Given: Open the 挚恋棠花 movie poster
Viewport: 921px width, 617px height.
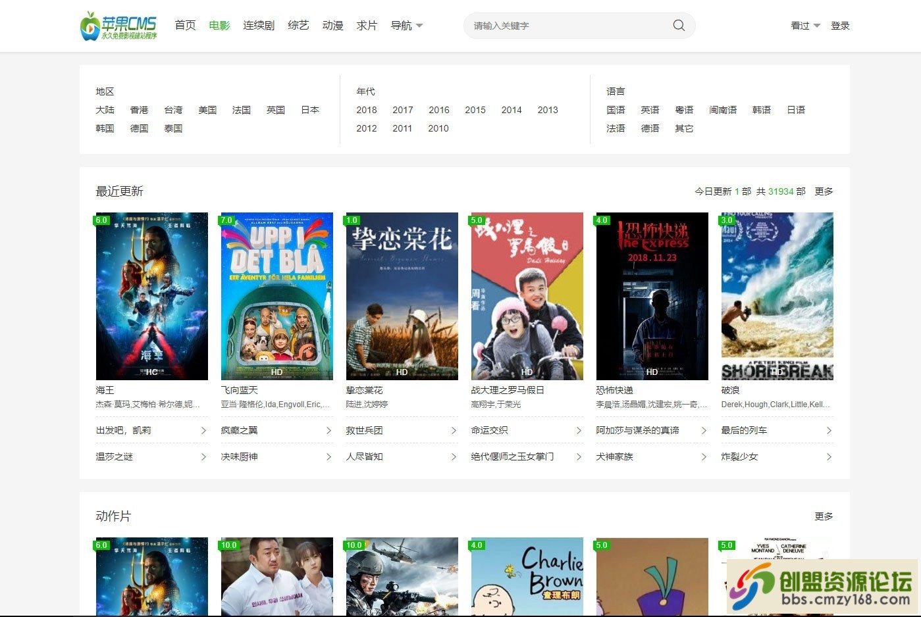Looking at the screenshot, I should tap(402, 296).
